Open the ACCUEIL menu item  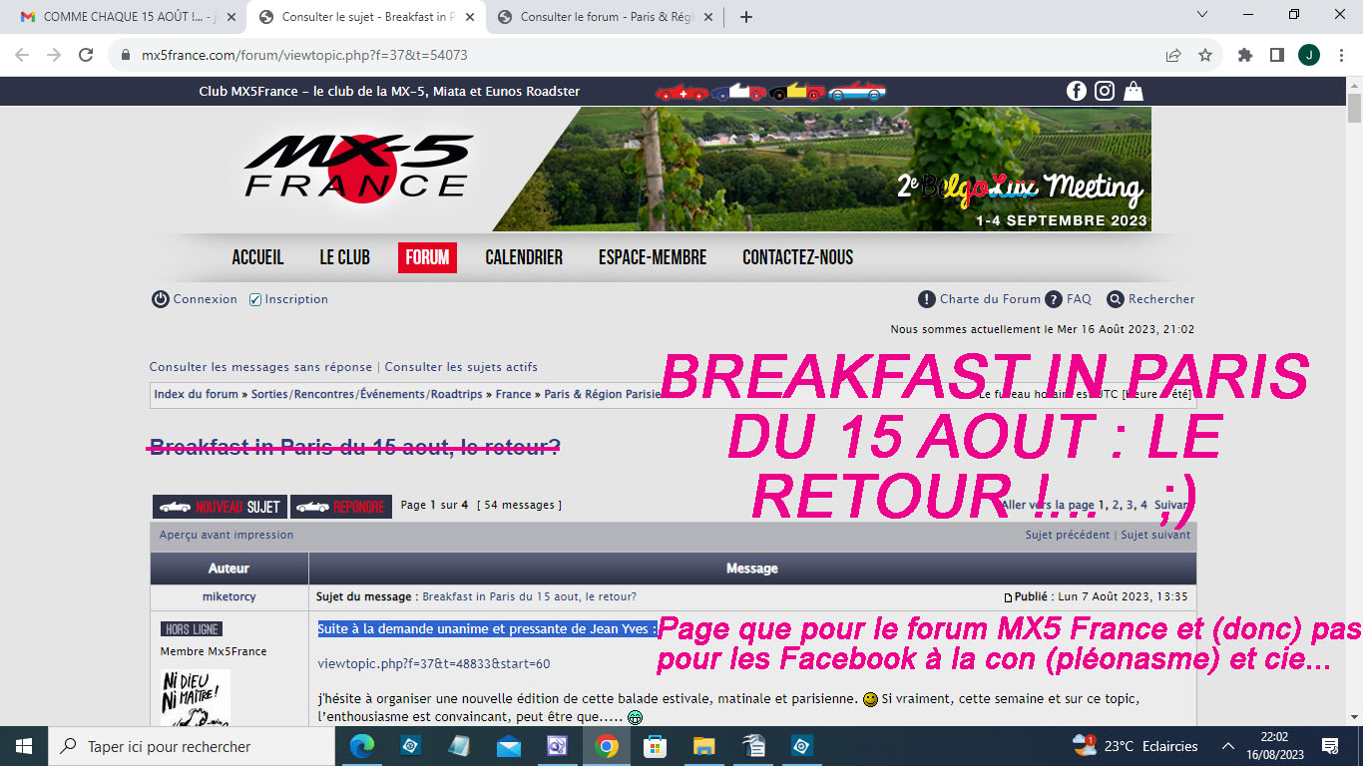click(257, 257)
